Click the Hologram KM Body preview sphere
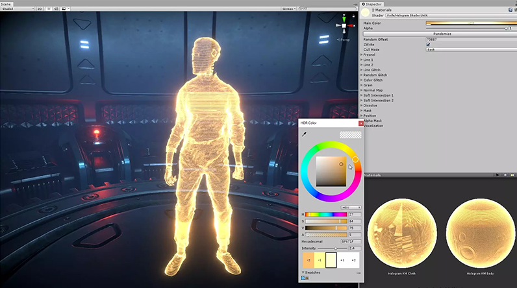 click(481, 234)
